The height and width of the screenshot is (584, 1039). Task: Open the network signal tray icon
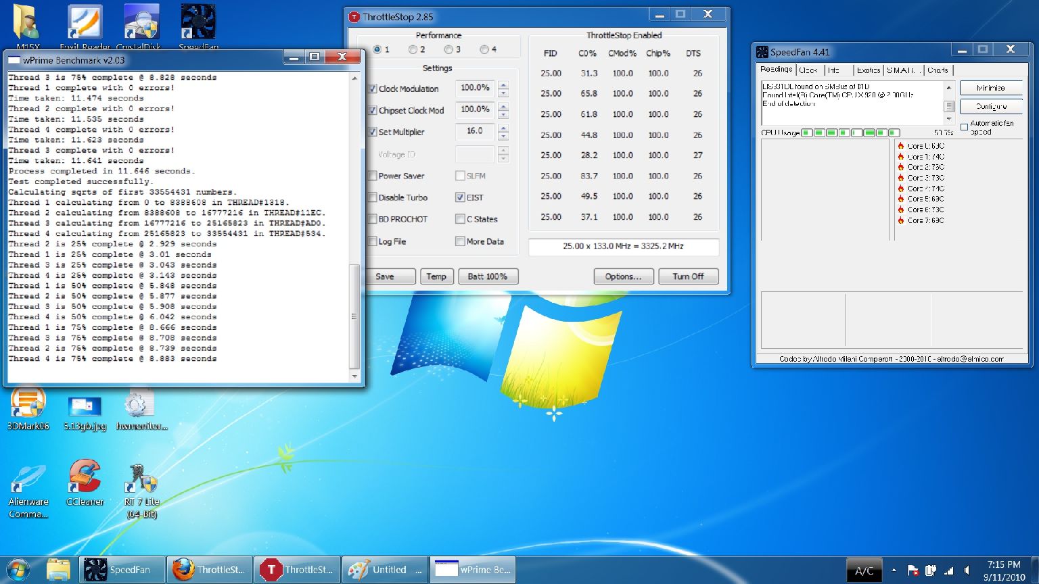[949, 570]
